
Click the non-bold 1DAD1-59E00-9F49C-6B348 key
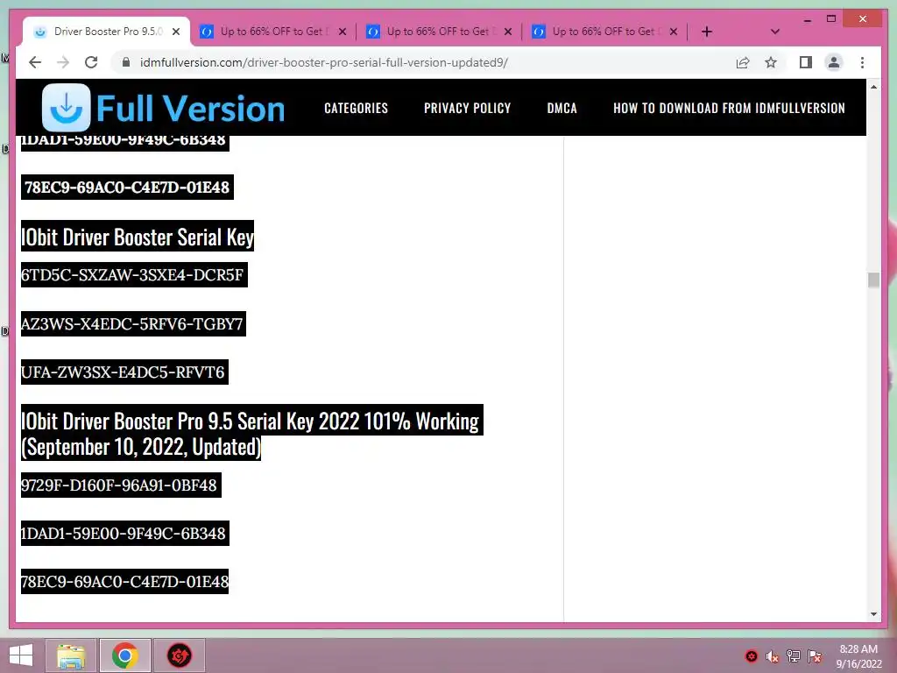(124, 534)
